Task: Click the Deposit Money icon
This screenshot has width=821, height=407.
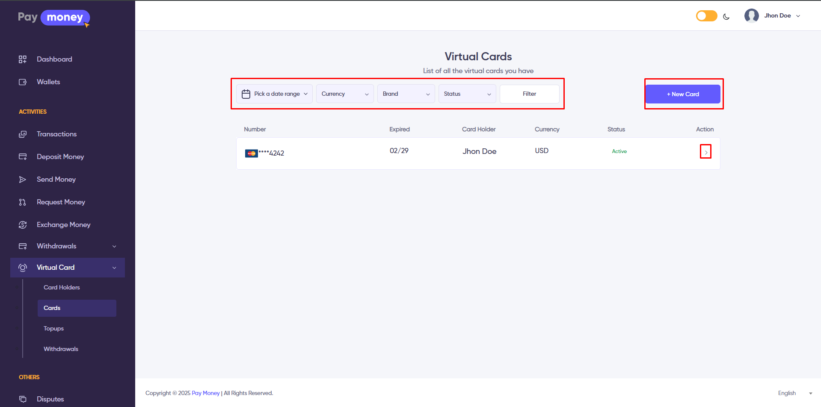Action: [23, 157]
